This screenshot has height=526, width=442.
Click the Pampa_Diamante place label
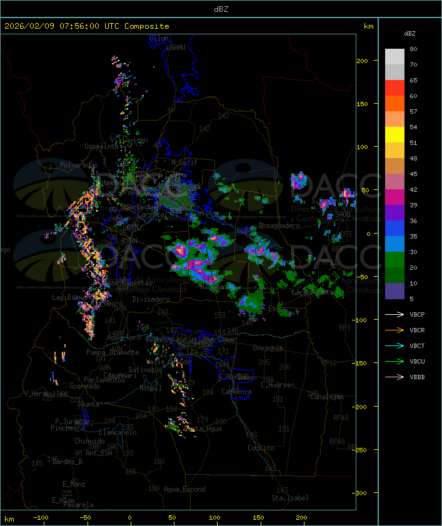pos(113,352)
